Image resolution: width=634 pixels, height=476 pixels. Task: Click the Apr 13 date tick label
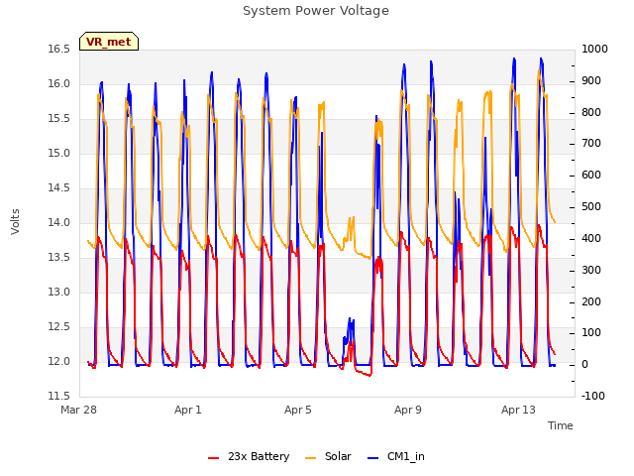coord(518,410)
